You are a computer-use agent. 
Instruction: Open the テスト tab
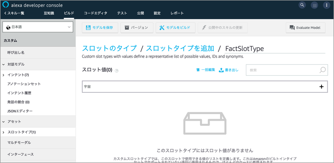122,13
